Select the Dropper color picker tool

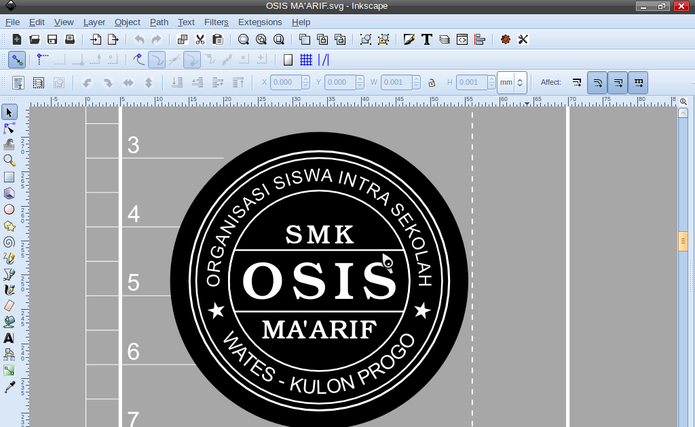[x=9, y=387]
